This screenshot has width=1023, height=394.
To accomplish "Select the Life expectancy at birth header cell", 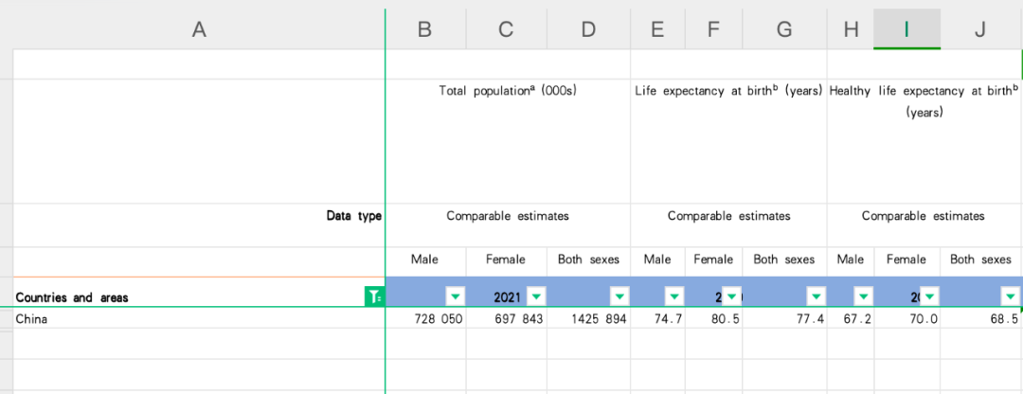I will pyautogui.click(x=728, y=91).
